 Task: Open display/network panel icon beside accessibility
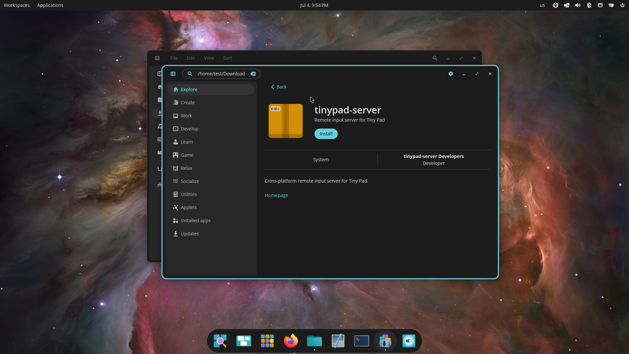click(x=567, y=5)
